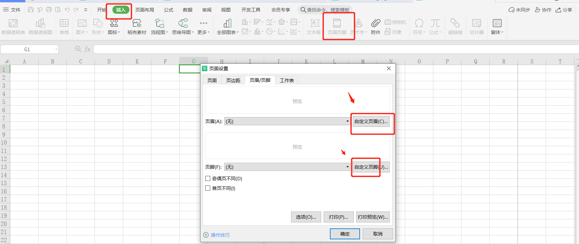Viewport: 579px width, 244px height.
Task: Click the redo arrow icon
Action: 76,10
